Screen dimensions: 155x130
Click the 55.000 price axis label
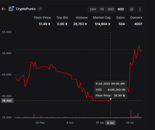pos(7,32)
